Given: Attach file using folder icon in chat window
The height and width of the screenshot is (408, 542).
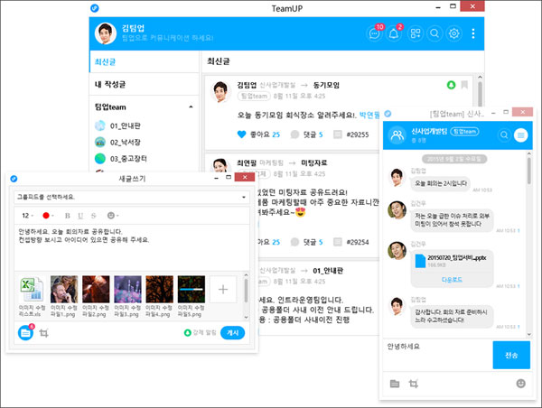Looking at the screenshot, I should tap(395, 384).
